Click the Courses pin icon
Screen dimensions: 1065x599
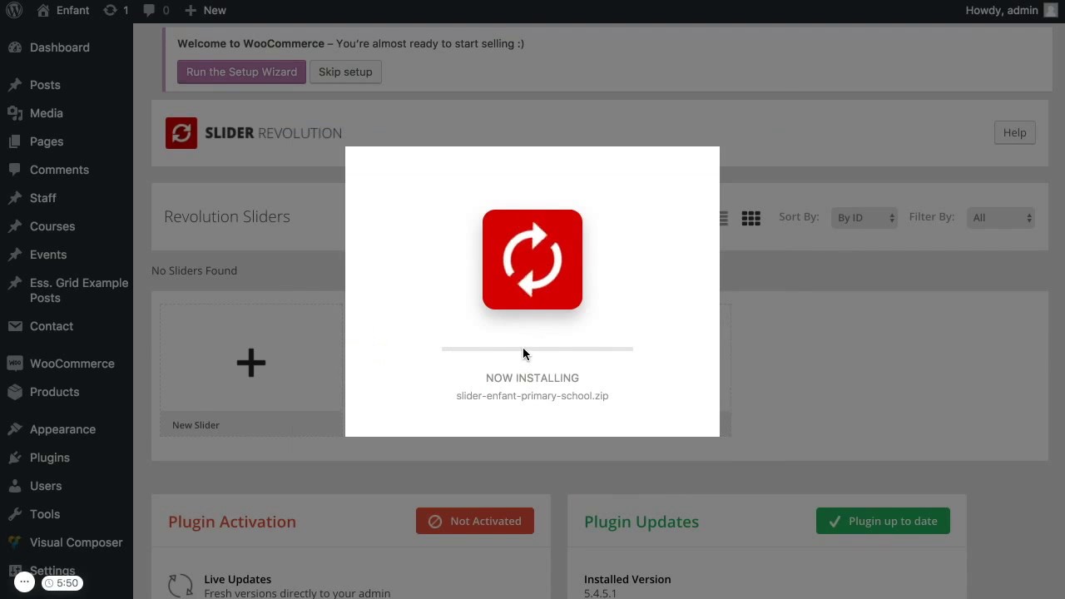coord(14,226)
